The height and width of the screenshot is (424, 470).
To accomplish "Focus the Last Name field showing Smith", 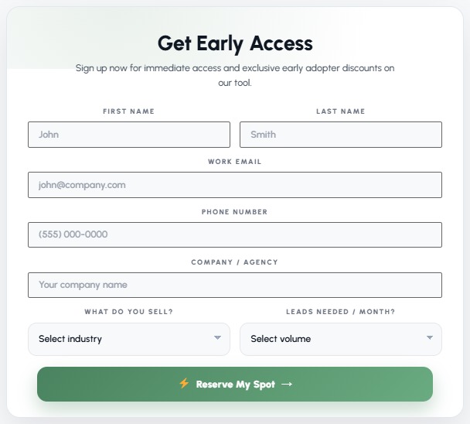I will coord(341,135).
